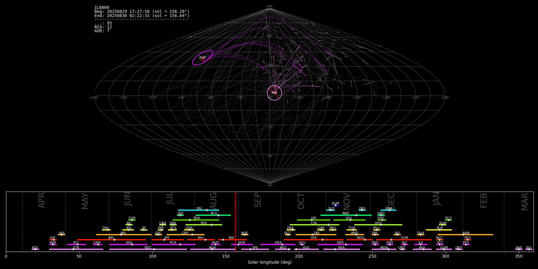Select the QUA shower label
Screen dimensions: 538x269
pos(421,233)
